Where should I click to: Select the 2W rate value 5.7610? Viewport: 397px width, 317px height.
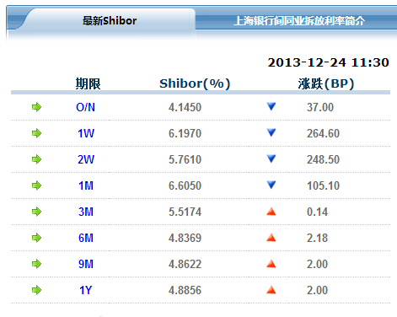point(185,159)
